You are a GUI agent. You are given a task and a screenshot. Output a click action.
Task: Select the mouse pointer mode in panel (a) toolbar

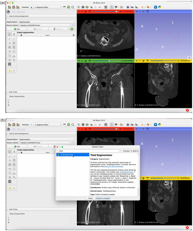click(112, 7)
